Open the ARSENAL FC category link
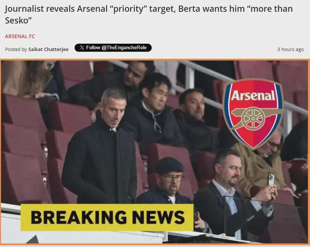This screenshot has height=247, width=310. pyautogui.click(x=20, y=36)
